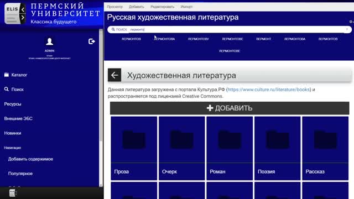Screen dimensions: 354x199
Task: Click the Художественная литература heading
Action: tap(181, 75)
